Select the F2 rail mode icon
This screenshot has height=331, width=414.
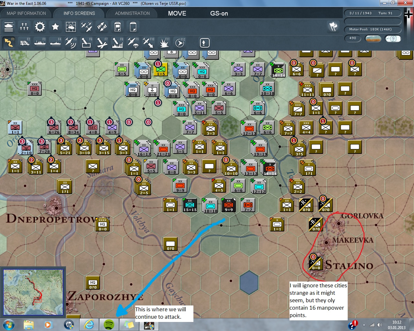24,43
